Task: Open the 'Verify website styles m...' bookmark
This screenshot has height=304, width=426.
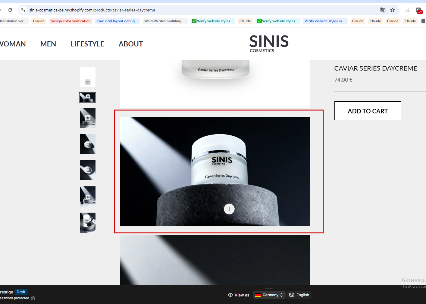Action: (325, 21)
